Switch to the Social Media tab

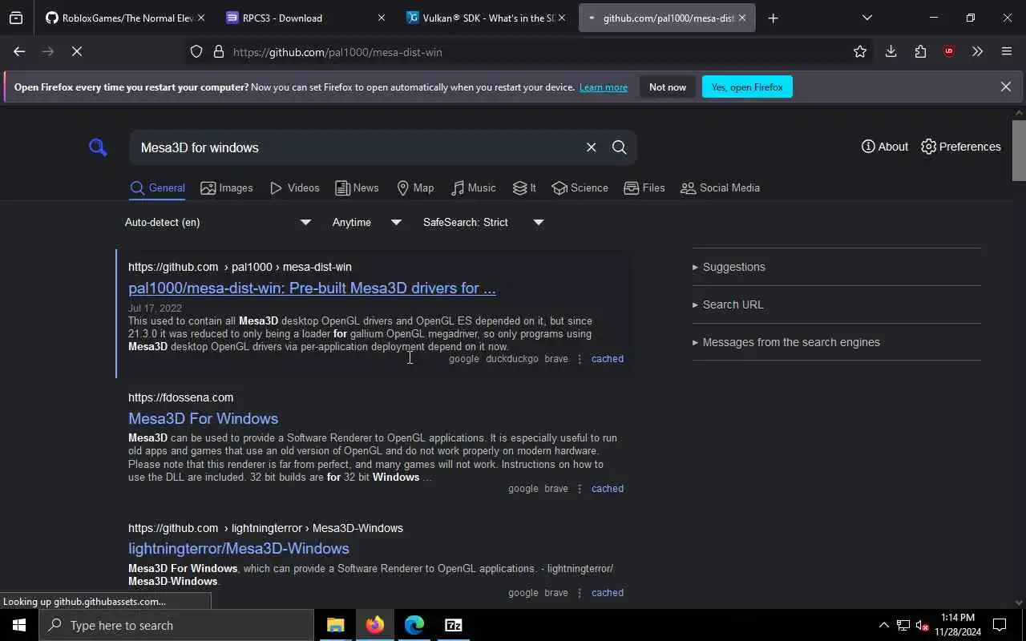coord(720,188)
